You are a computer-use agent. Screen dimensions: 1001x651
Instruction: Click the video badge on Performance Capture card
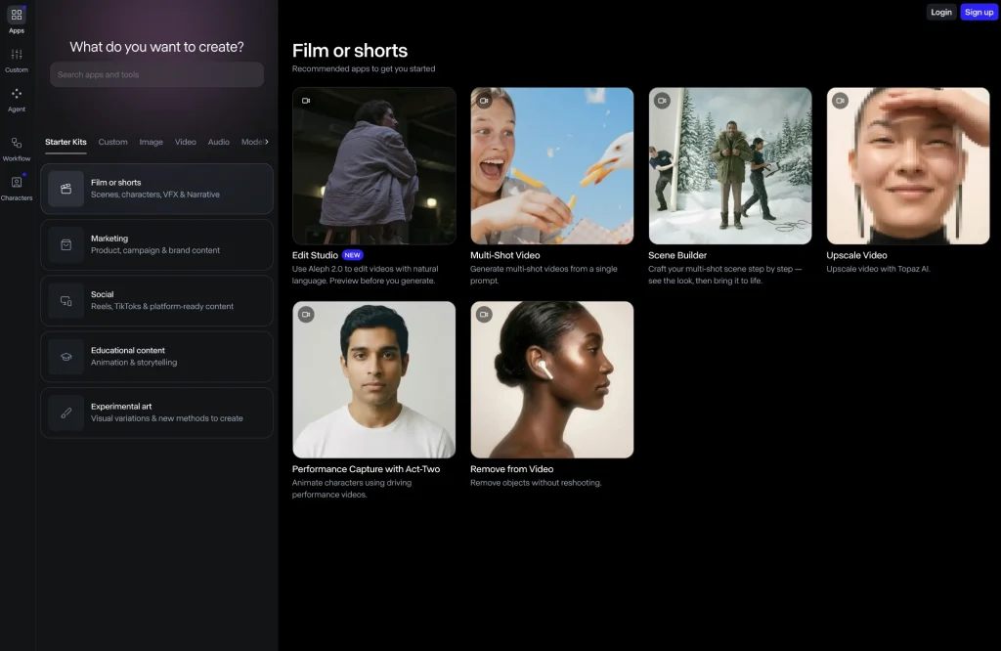[x=306, y=315]
